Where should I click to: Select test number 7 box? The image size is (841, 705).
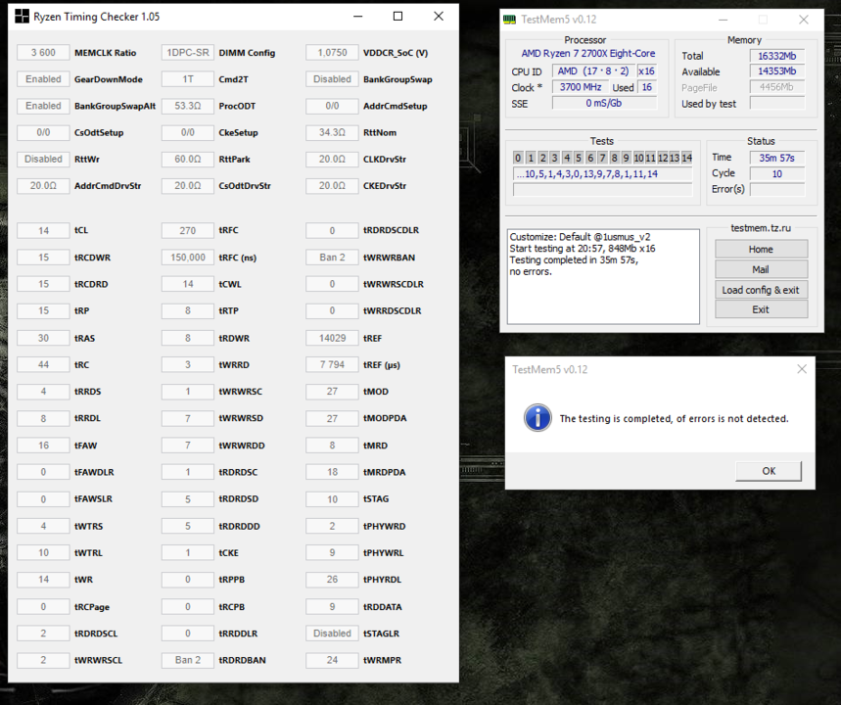pos(602,158)
